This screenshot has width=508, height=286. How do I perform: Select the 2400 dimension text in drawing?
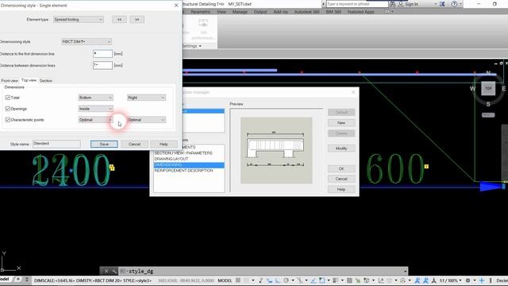(x=71, y=170)
